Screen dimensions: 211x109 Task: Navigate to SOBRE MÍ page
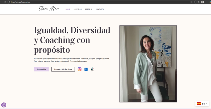pos(89,9)
